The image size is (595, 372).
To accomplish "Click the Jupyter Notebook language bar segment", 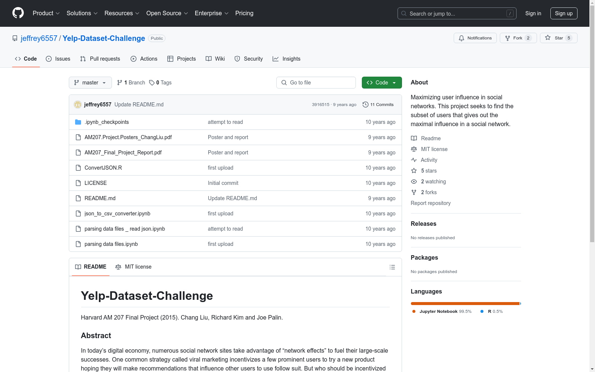I will [465, 304].
